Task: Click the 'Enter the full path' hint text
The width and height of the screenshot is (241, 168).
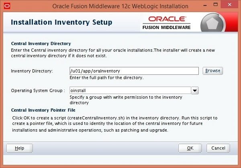Action: click(x=106, y=78)
